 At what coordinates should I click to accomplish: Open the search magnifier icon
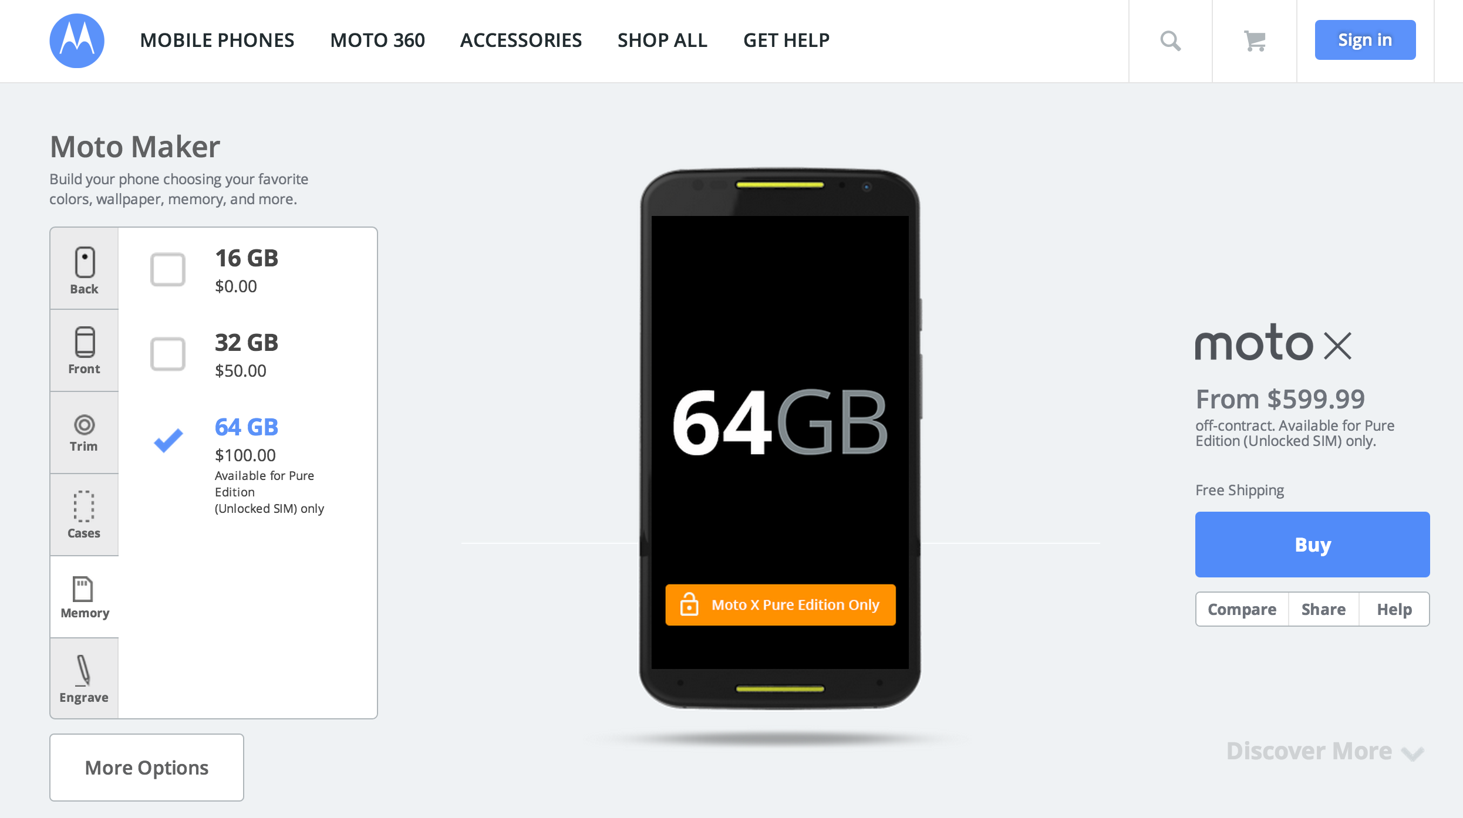1170,41
